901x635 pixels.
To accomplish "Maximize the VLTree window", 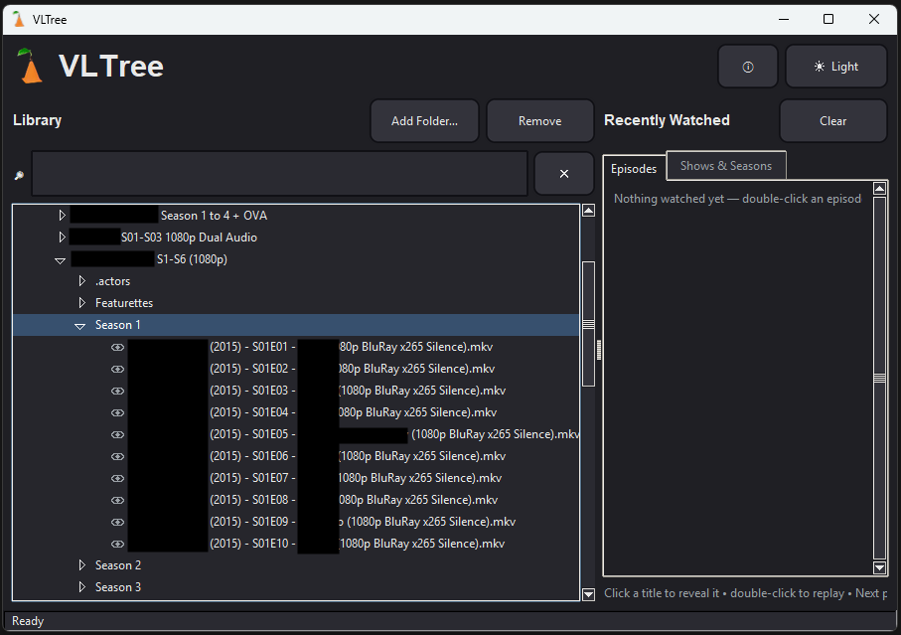I will 828,19.
